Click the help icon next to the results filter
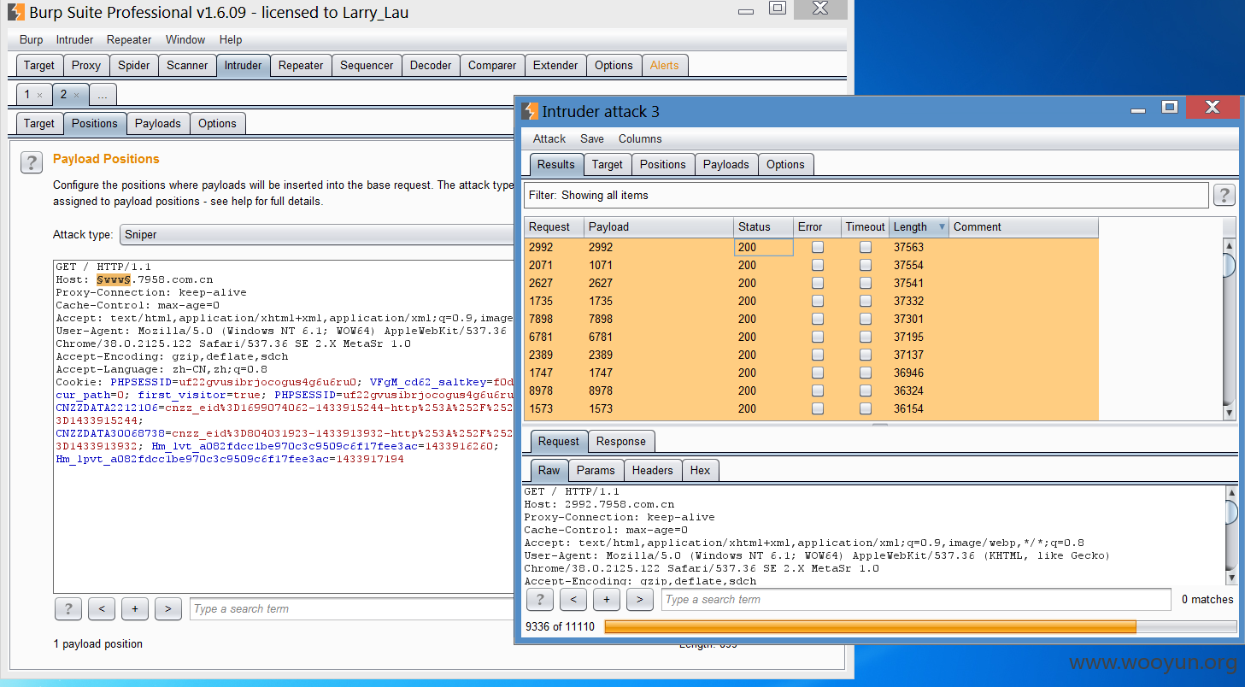The image size is (1245, 687). pyautogui.click(x=1224, y=195)
